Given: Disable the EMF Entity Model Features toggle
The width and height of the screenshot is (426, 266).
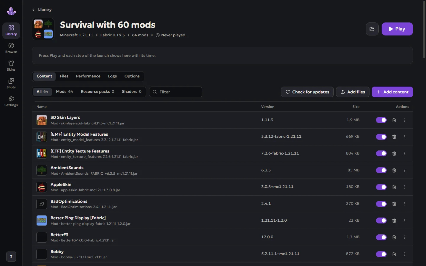Looking at the screenshot, I should 381,137.
